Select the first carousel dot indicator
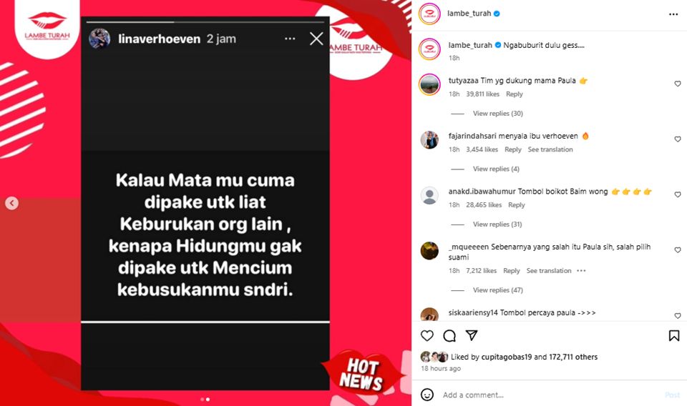The height and width of the screenshot is (406, 687). (202, 400)
